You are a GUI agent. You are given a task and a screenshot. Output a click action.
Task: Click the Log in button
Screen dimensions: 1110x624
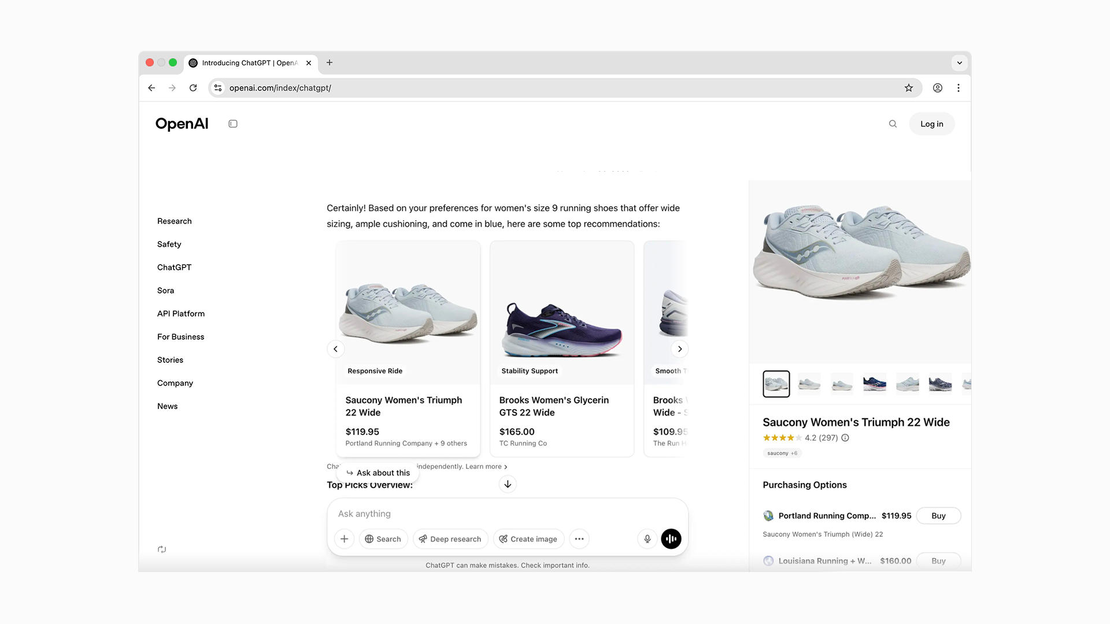click(x=931, y=124)
